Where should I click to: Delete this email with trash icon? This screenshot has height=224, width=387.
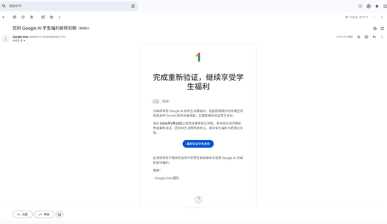tap(31, 17)
